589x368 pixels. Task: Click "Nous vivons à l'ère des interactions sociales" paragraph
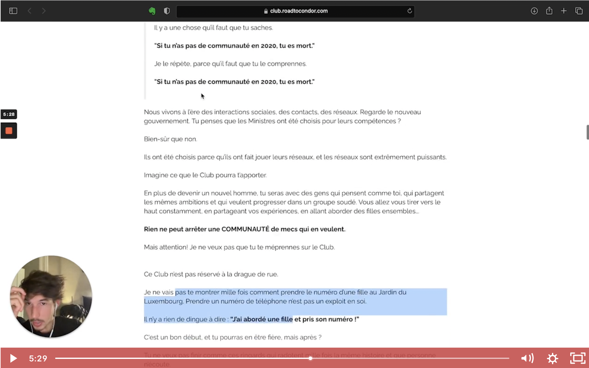[x=282, y=117]
